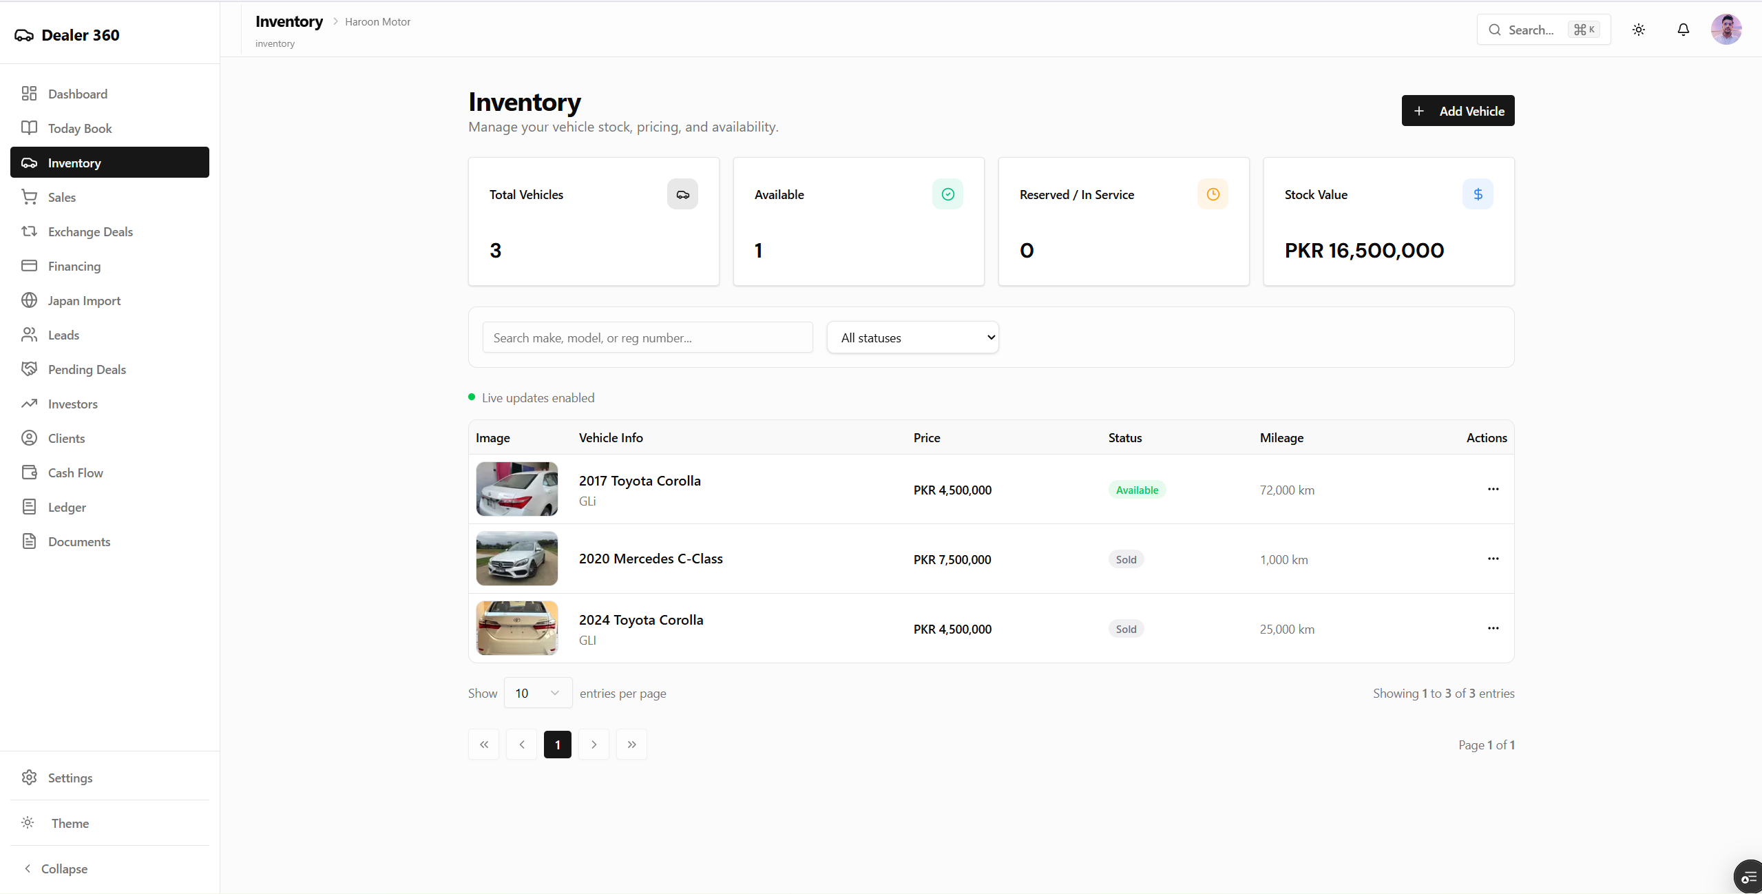Click the Documents file icon
The width and height of the screenshot is (1762, 894).
click(29, 541)
